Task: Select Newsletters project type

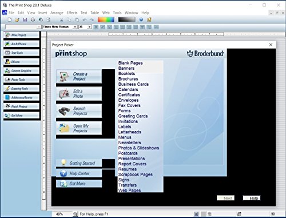Action: click(x=130, y=142)
